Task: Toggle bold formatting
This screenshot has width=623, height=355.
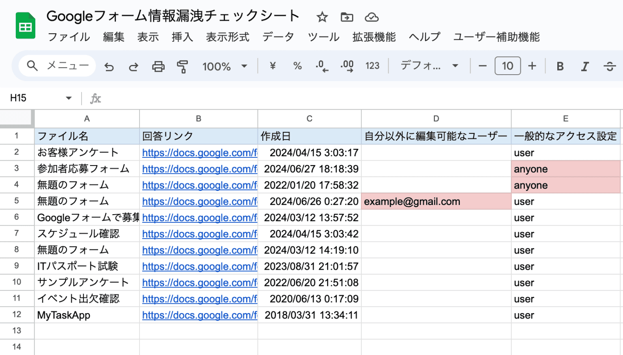Action: point(560,66)
